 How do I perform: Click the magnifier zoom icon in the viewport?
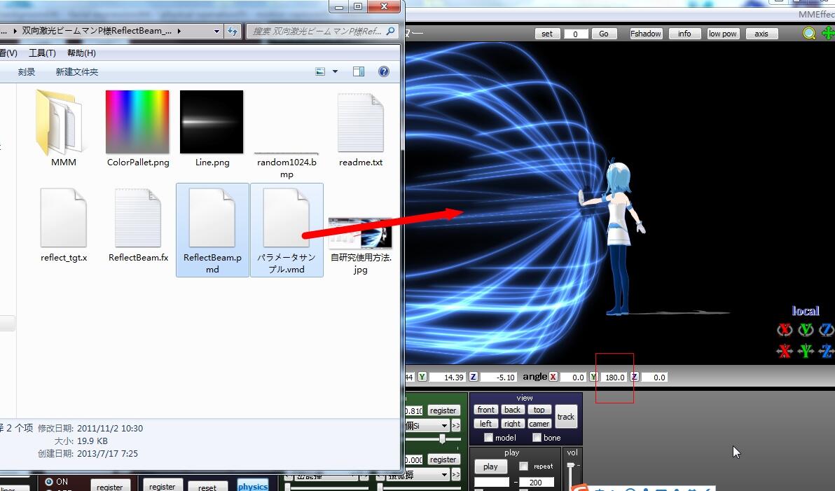click(809, 34)
